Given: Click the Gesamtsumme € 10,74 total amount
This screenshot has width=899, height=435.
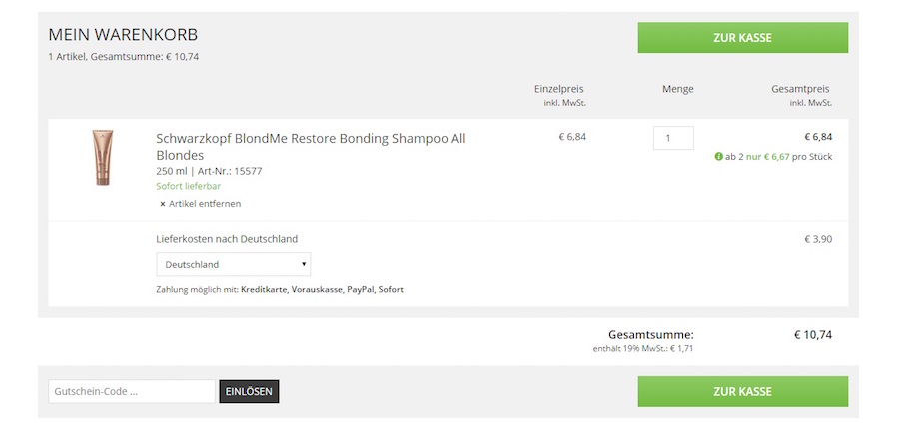Looking at the screenshot, I should 812,335.
